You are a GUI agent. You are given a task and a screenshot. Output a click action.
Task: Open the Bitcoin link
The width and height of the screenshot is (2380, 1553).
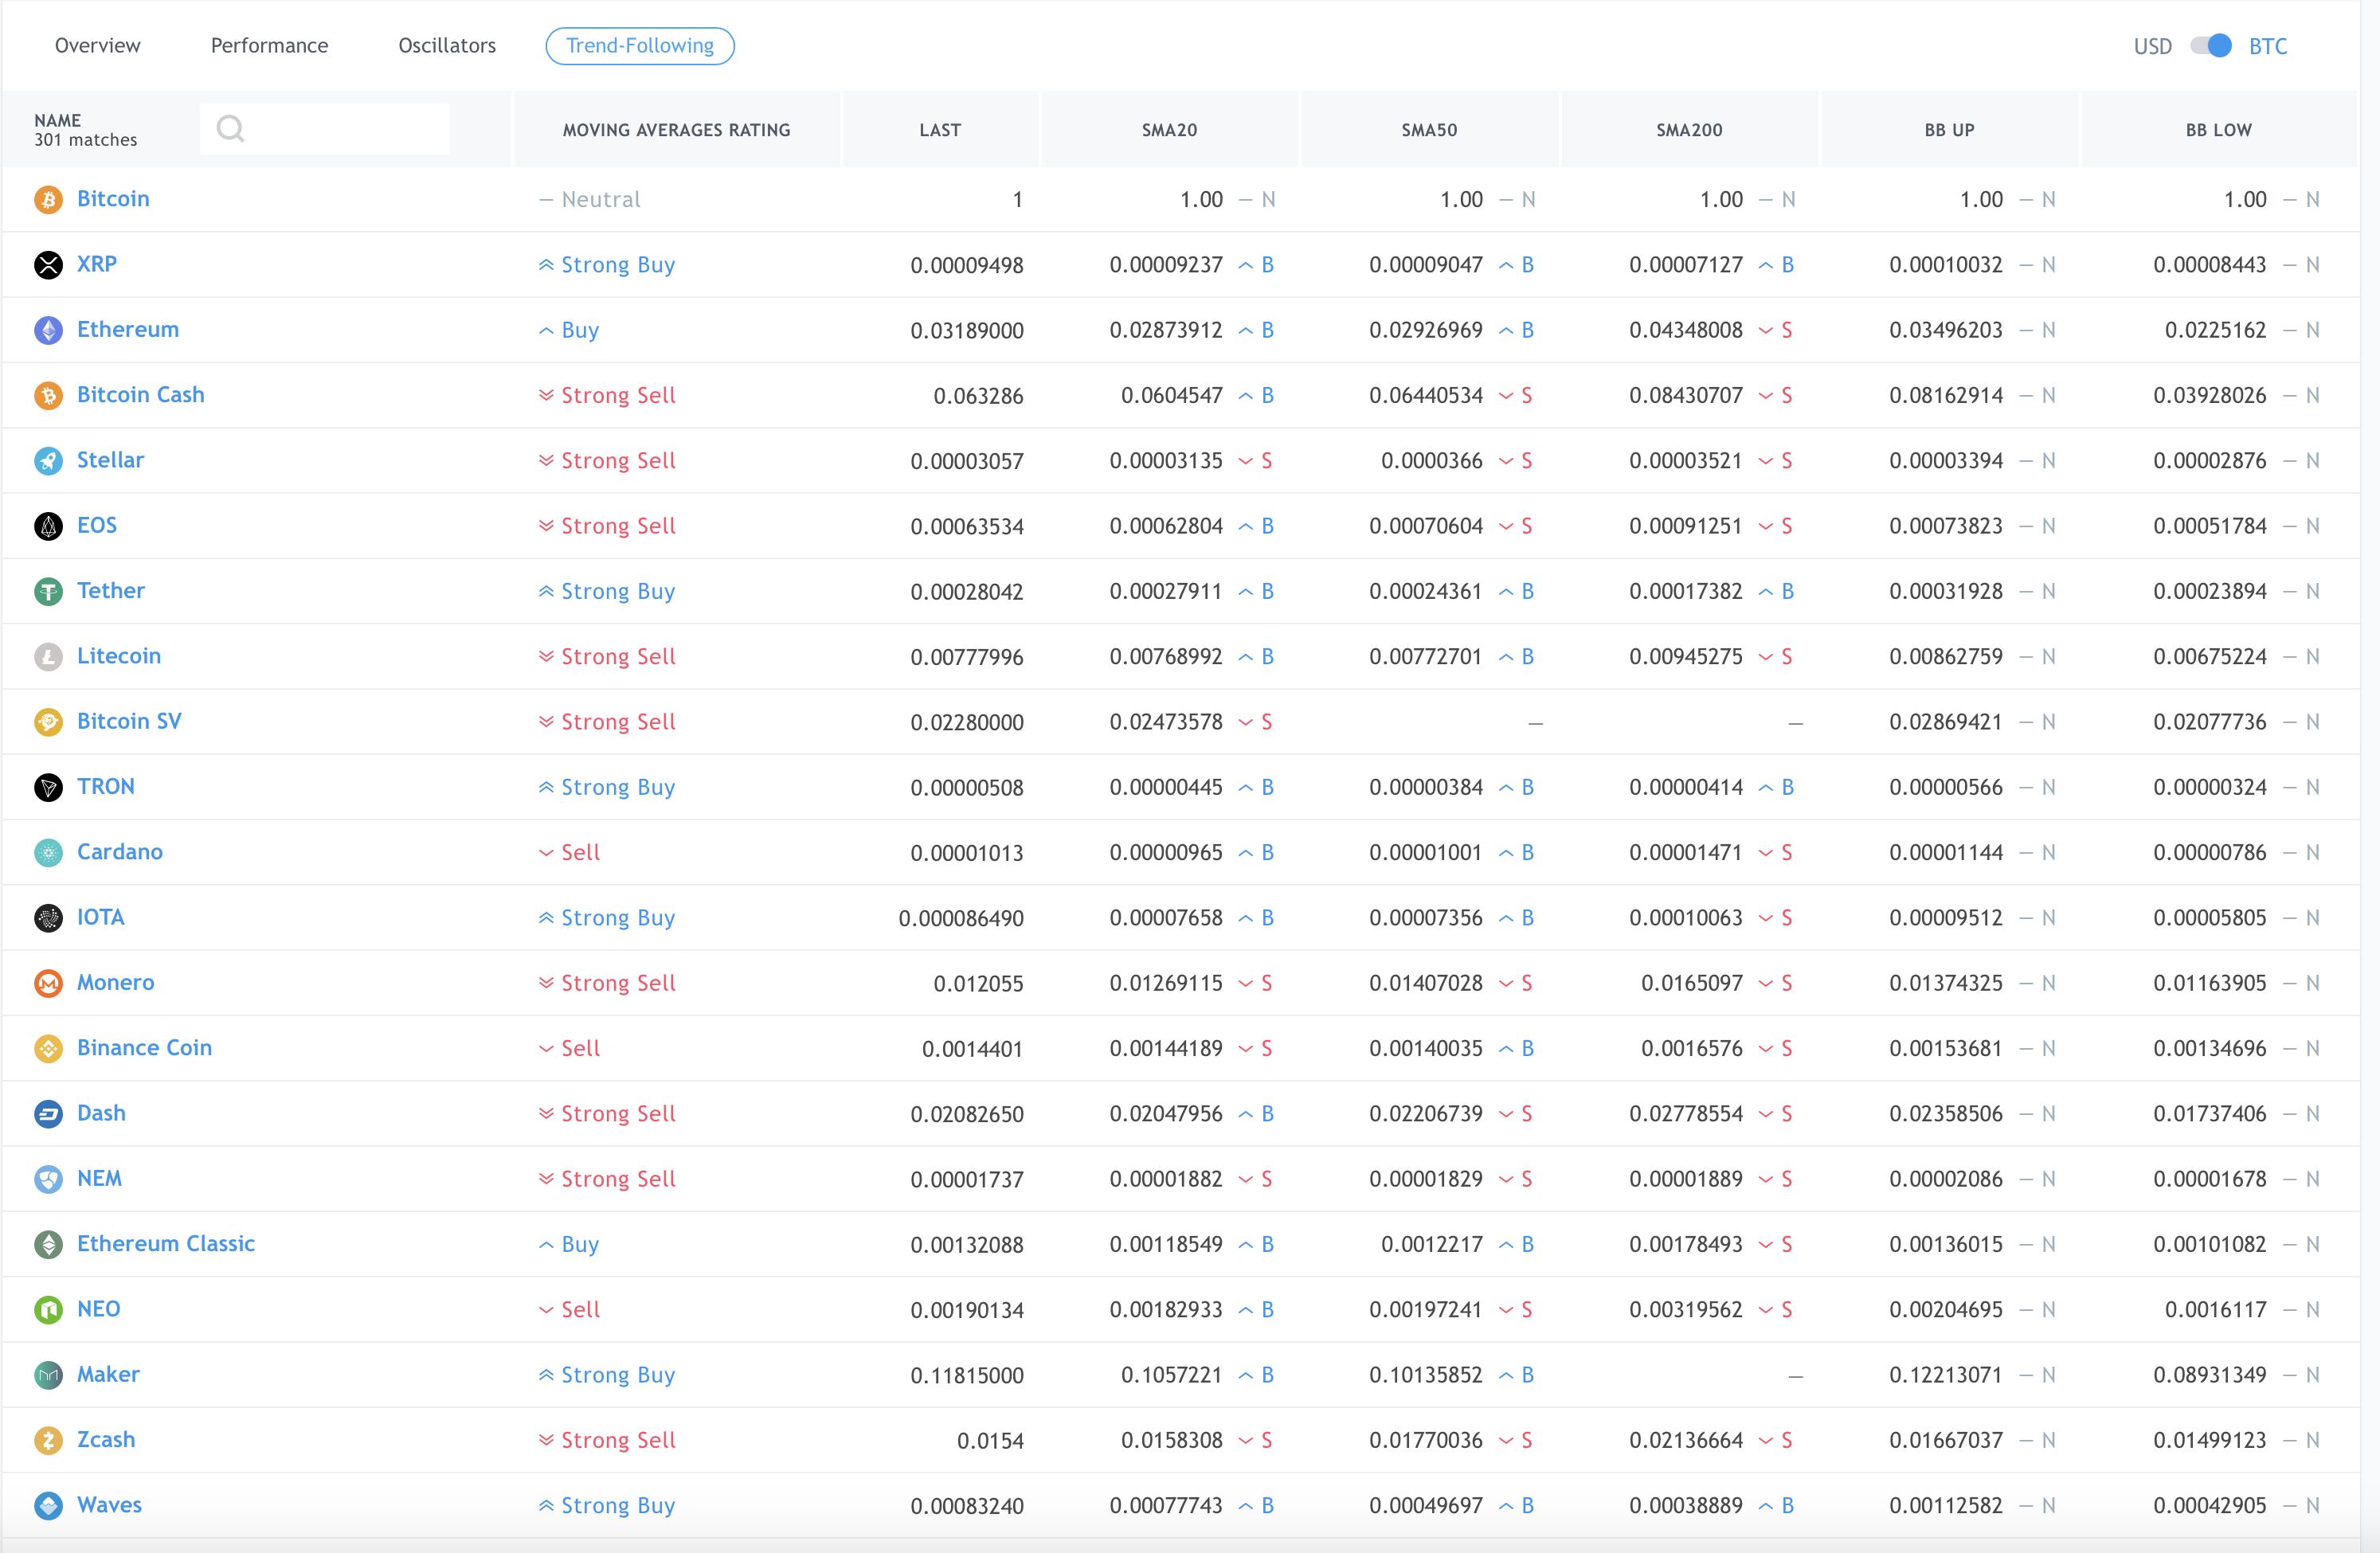[x=113, y=199]
